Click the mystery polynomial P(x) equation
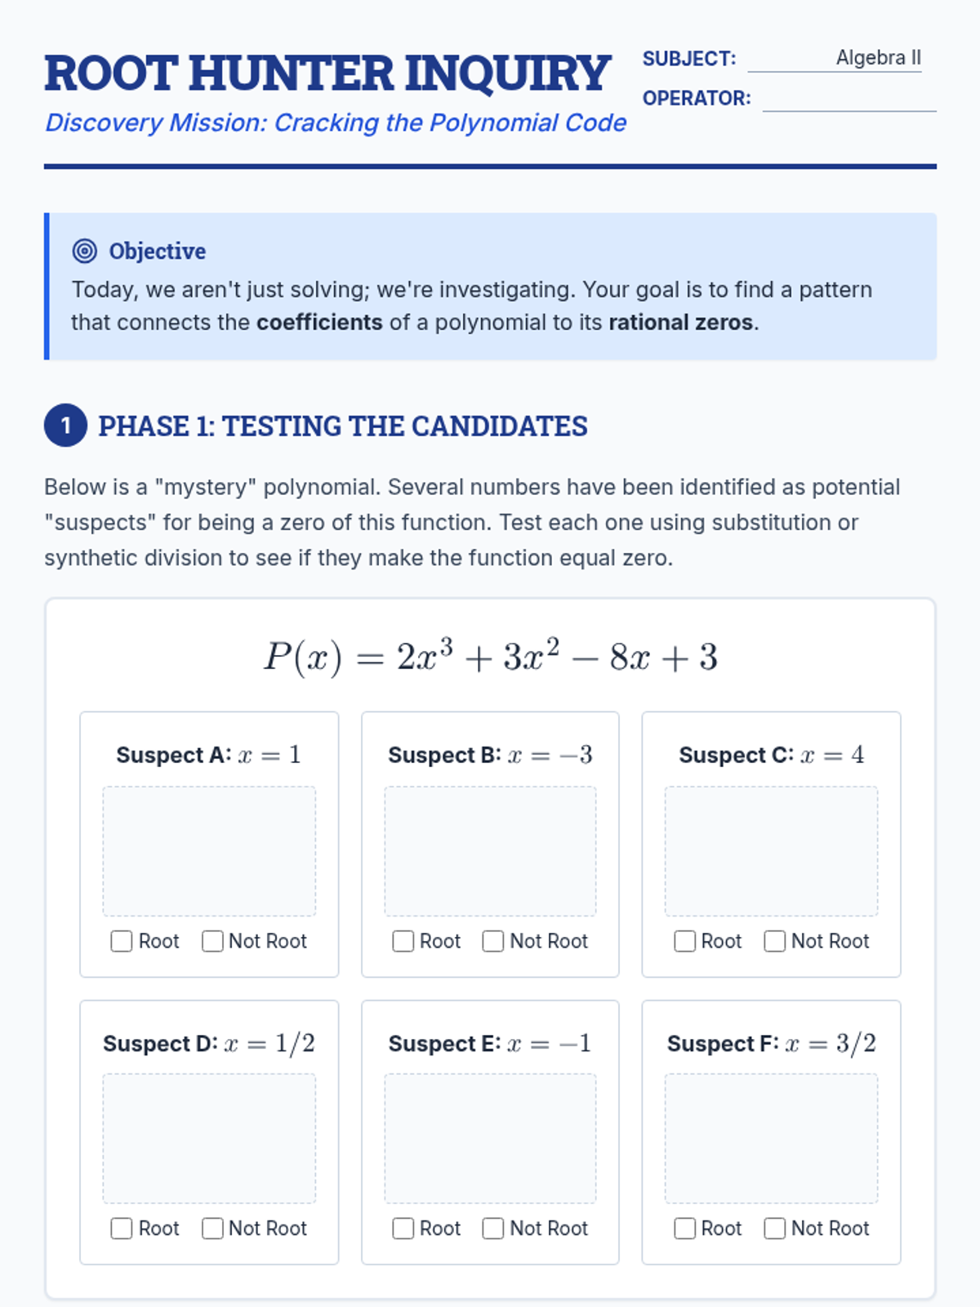The width and height of the screenshot is (980, 1307). (490, 657)
